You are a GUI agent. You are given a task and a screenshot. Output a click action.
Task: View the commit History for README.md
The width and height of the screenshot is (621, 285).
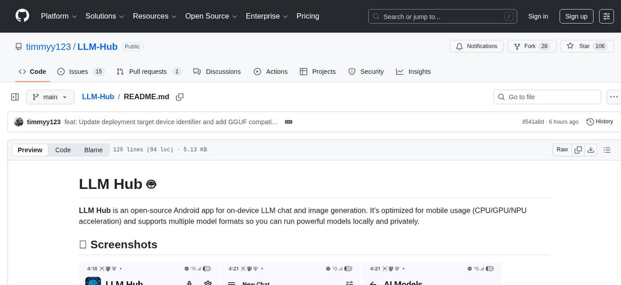(x=600, y=122)
